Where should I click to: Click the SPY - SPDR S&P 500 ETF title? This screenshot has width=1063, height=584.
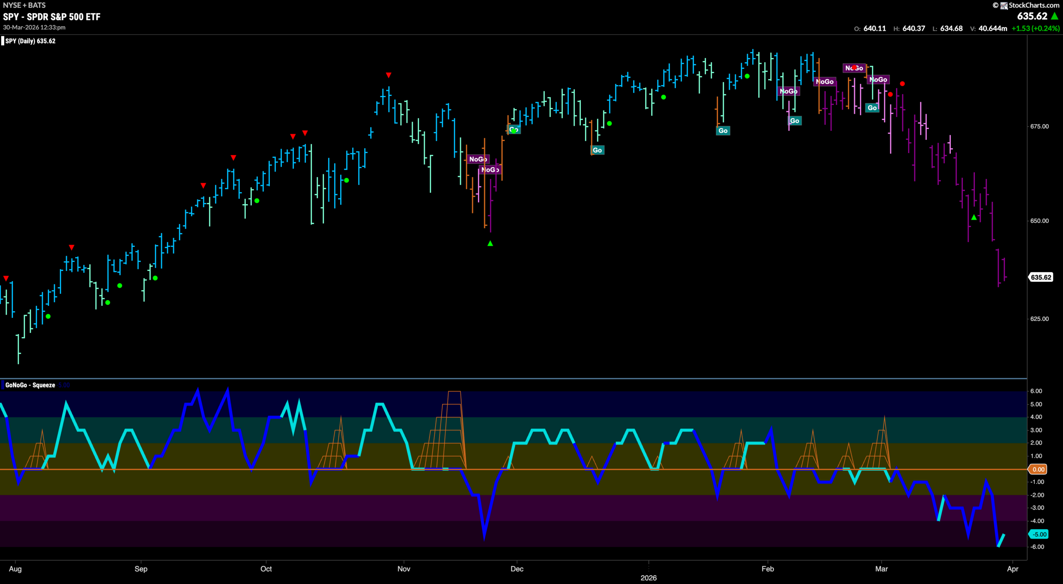coord(51,17)
